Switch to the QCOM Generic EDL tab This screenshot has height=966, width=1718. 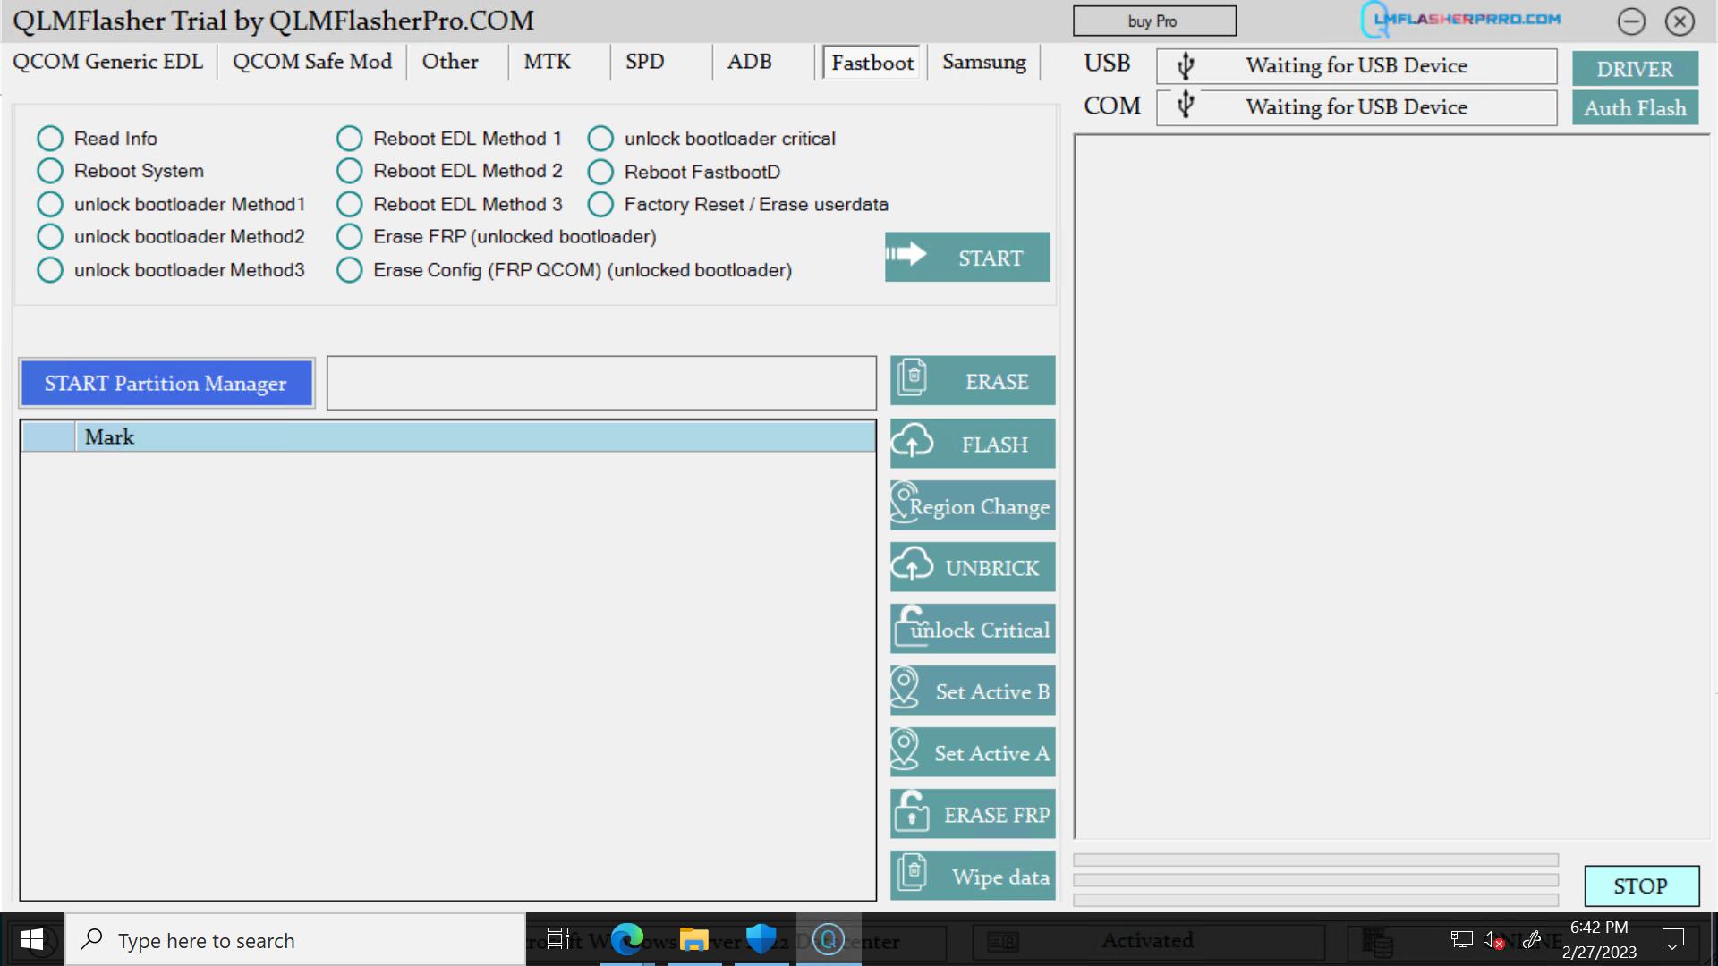(108, 62)
